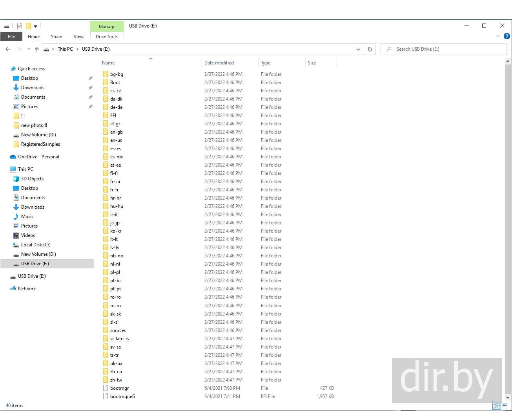Click the Up one level arrow

37,49
